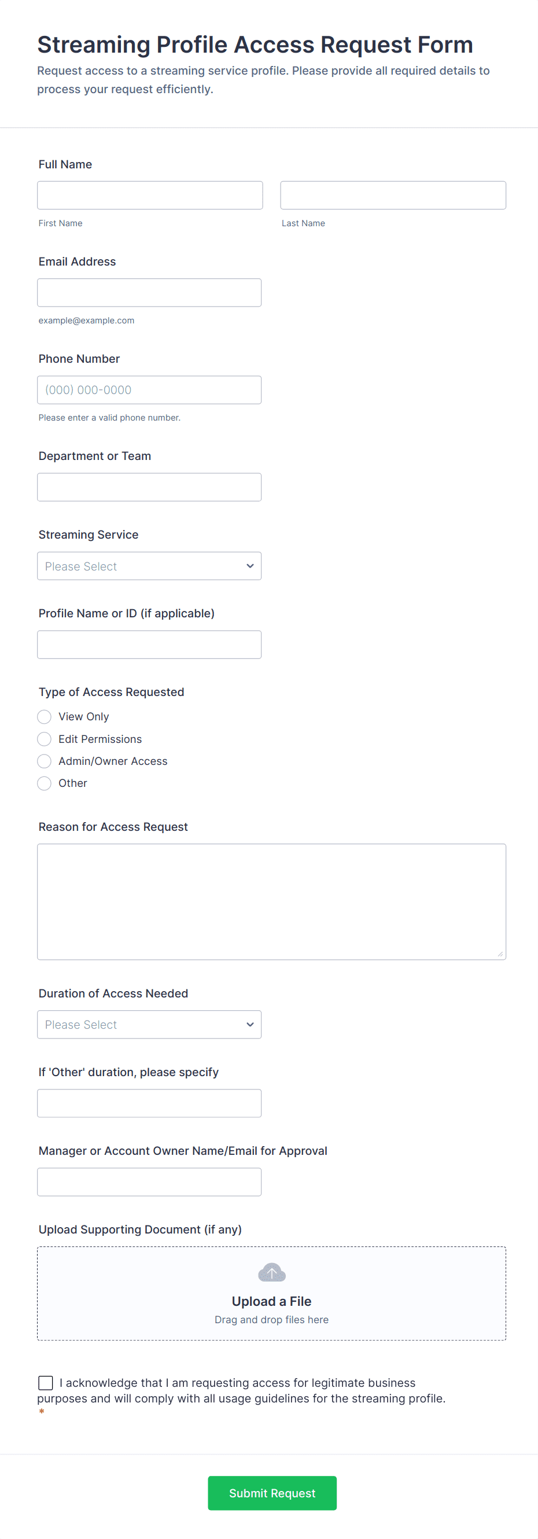Focus the Manager or Account Owner field
The height and width of the screenshot is (1539, 538).
[x=149, y=1183]
